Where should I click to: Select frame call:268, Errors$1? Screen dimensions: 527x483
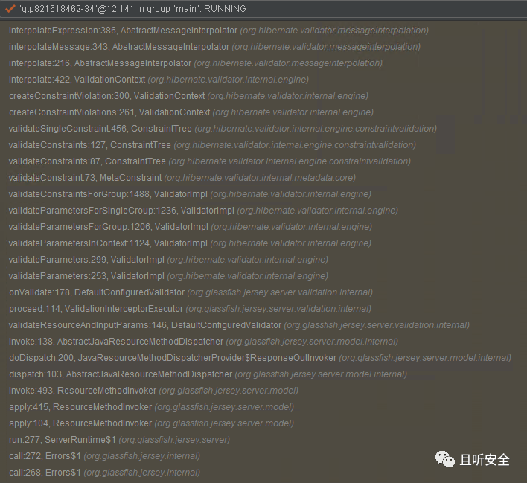(x=104, y=473)
